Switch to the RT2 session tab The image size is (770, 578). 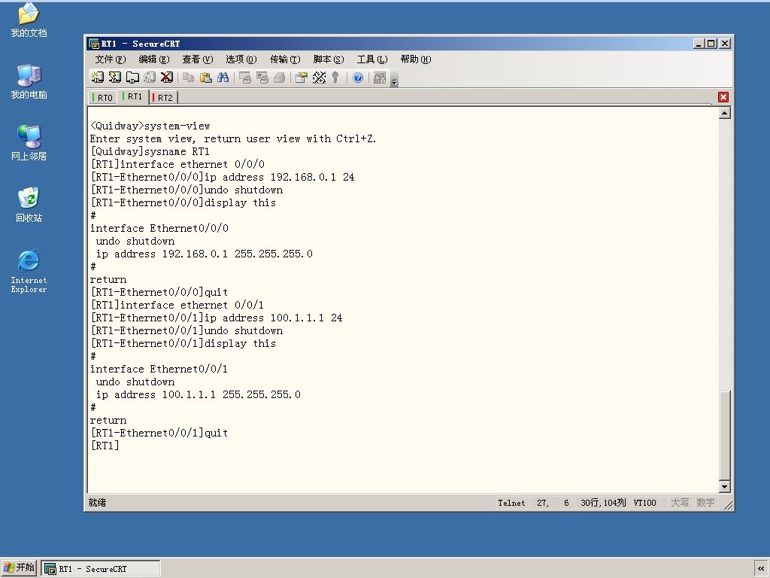click(x=163, y=98)
